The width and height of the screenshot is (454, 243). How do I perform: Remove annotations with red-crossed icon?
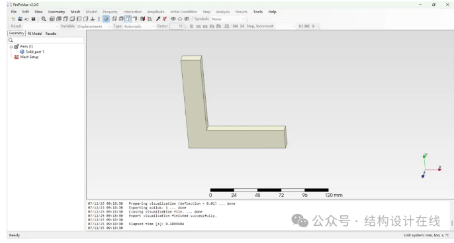pyautogui.click(x=165, y=19)
